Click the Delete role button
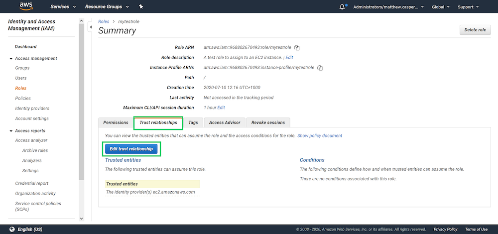 click(475, 30)
